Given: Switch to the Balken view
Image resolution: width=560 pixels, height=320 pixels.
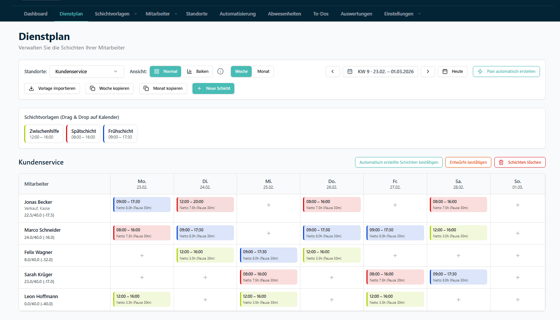Looking at the screenshot, I should point(197,71).
